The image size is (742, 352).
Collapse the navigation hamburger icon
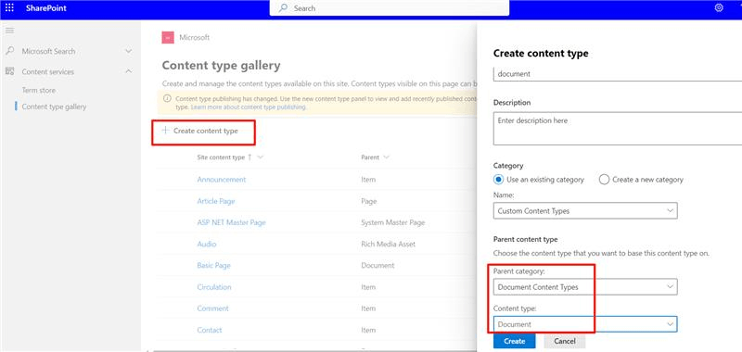[x=9, y=31]
